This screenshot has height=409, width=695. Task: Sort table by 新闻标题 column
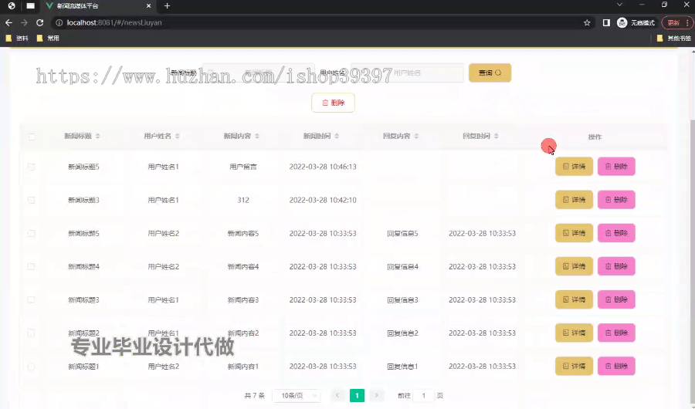[97, 136]
